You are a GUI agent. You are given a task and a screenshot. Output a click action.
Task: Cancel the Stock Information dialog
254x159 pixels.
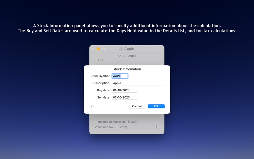coord(137,106)
